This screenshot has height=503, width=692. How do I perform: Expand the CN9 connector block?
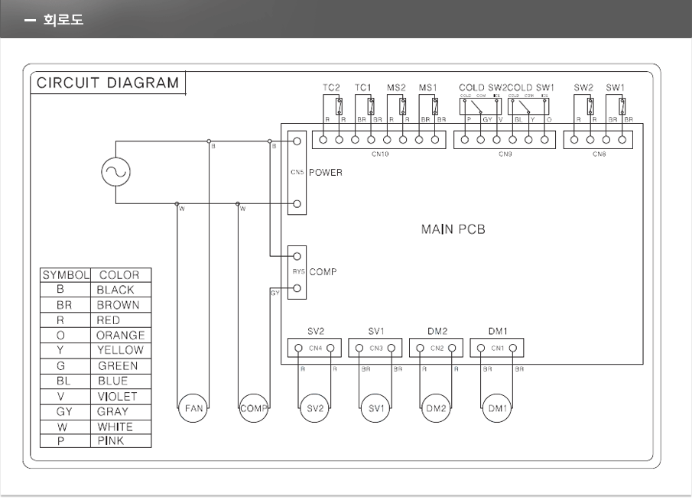point(505,139)
